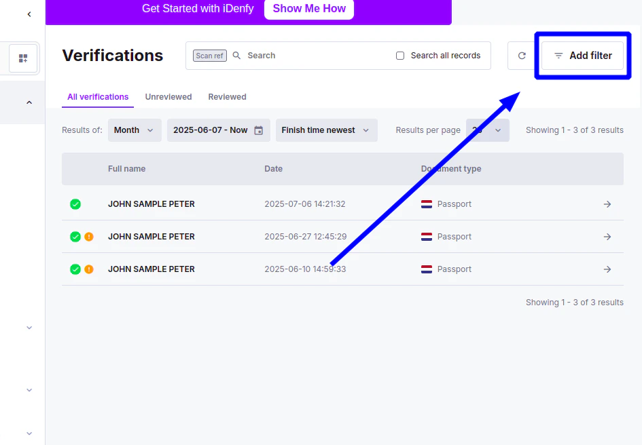The width and height of the screenshot is (642, 445).
Task: Click date 2025-06-27 12:45:29
Action: (306, 237)
